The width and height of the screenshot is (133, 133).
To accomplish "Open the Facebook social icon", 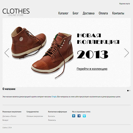I will [x=79, y=116].
